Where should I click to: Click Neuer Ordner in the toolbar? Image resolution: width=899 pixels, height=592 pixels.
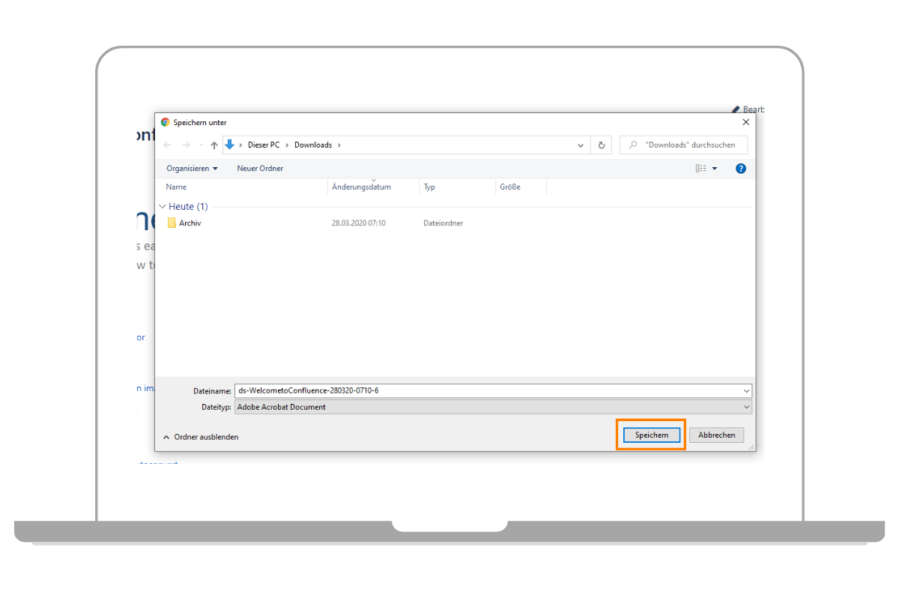click(260, 169)
